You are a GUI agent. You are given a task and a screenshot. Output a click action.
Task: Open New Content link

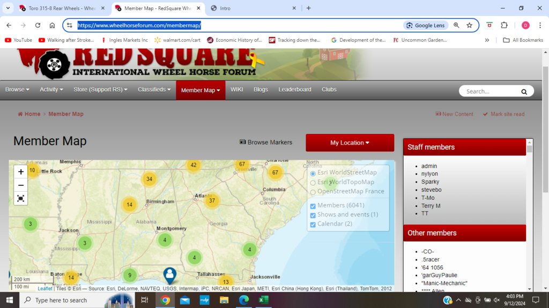coord(454,114)
